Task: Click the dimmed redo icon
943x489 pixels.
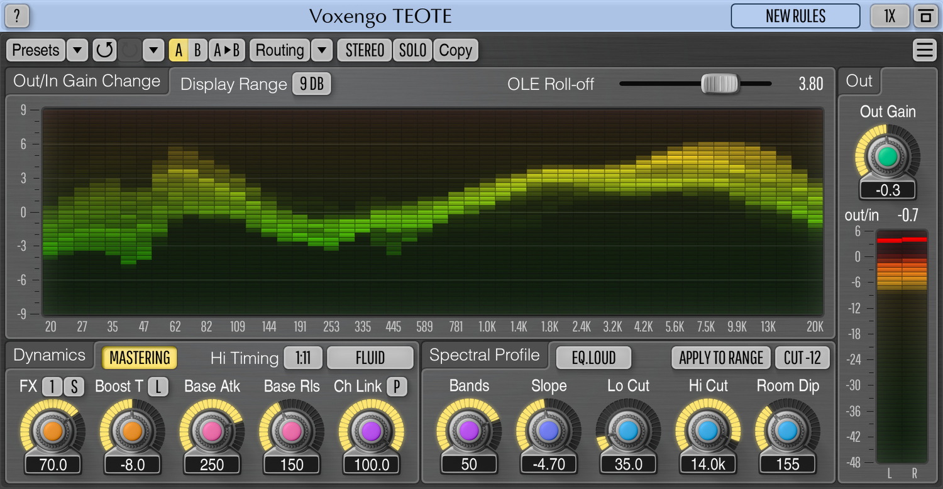Action: [x=130, y=50]
